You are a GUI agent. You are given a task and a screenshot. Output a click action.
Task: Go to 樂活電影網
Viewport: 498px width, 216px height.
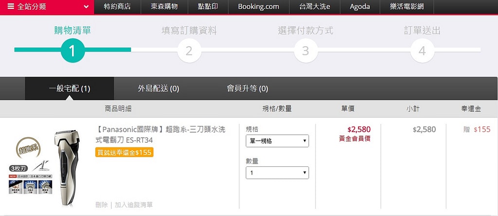pyautogui.click(x=407, y=7)
